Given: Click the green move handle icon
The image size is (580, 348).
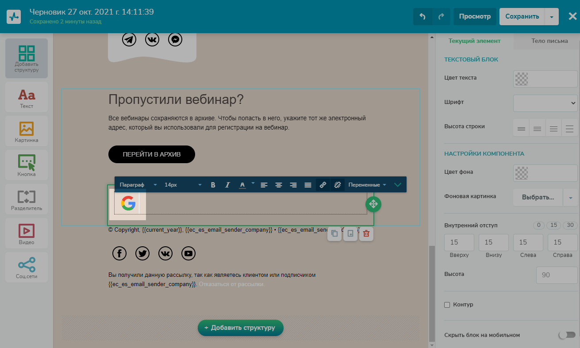Looking at the screenshot, I should [x=373, y=204].
